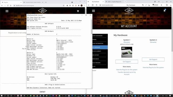Click Universal Audio logo in left browser
This screenshot has height=97, width=173.
42,11
